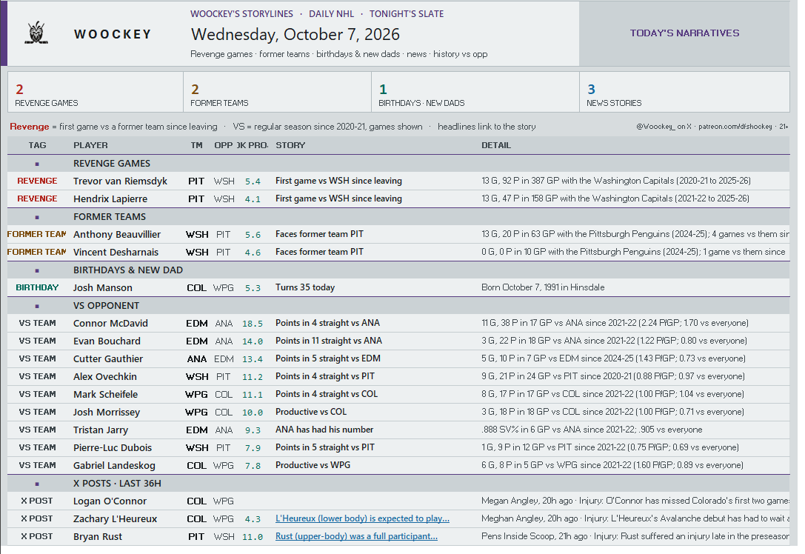Click McDavid's 18.5 projection value
This screenshot has width=805, height=554.
[253, 324]
